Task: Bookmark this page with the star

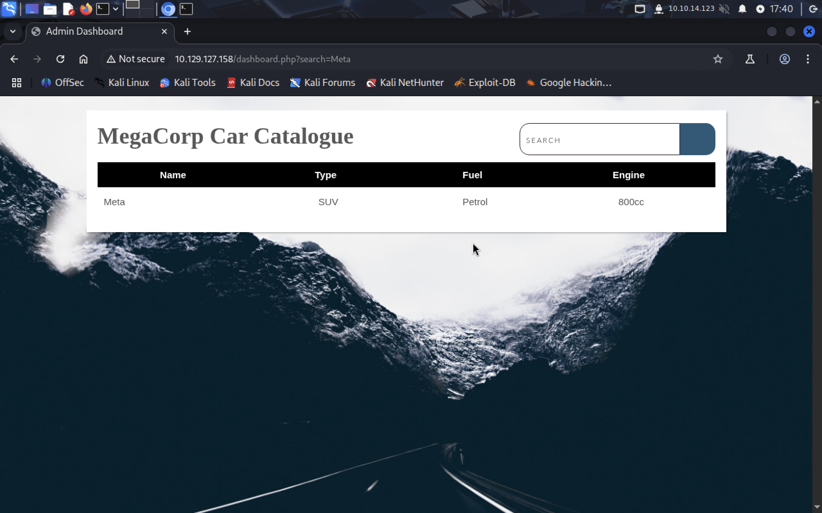Action: (x=718, y=59)
